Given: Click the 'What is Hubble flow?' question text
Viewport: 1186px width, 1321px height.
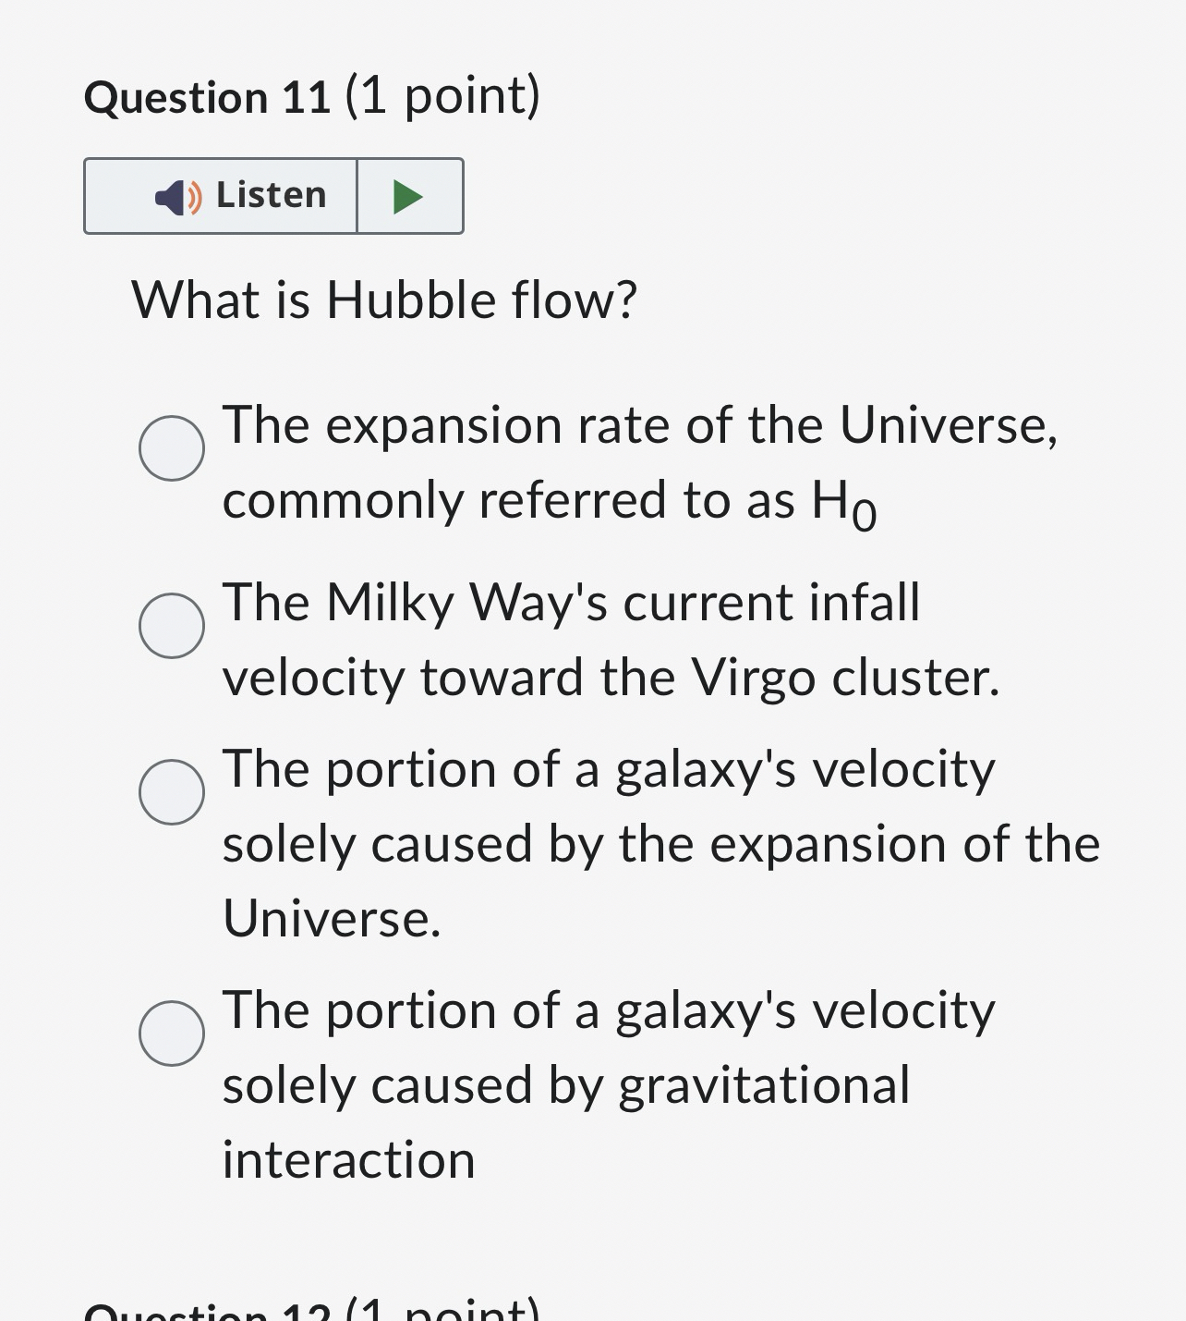Looking at the screenshot, I should pyautogui.click(x=385, y=299).
